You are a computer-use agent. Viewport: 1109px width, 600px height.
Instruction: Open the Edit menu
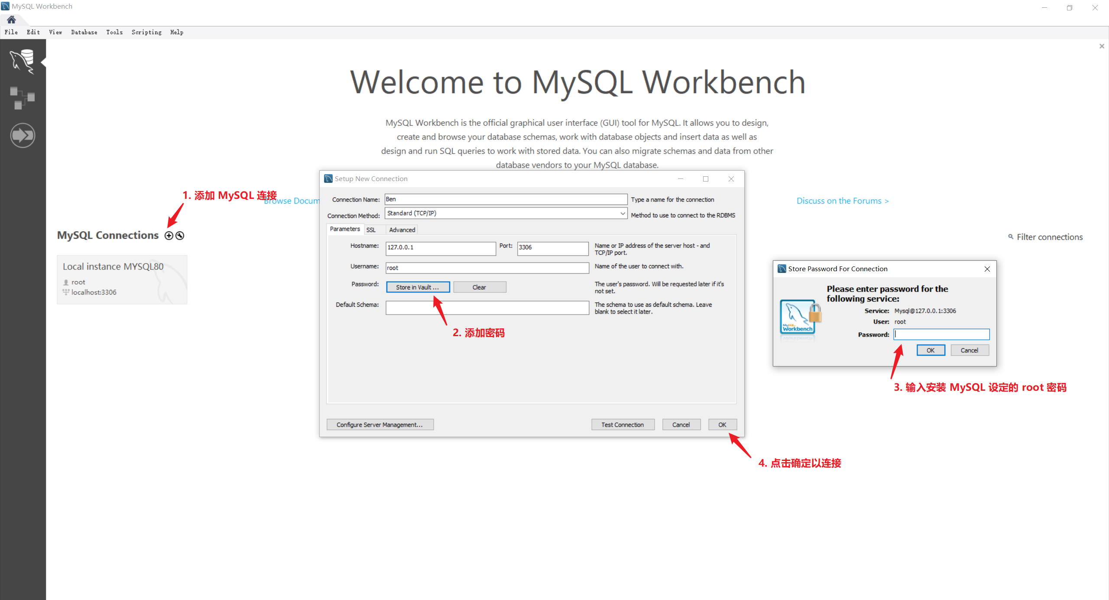(33, 32)
